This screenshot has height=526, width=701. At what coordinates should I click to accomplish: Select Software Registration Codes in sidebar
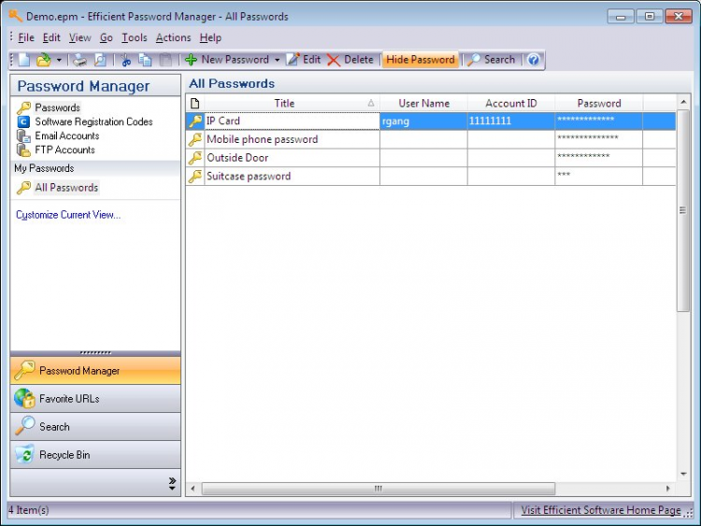84,121
